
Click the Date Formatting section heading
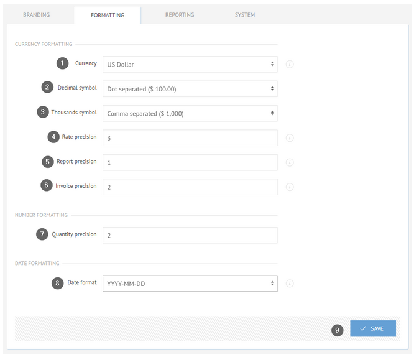click(37, 264)
